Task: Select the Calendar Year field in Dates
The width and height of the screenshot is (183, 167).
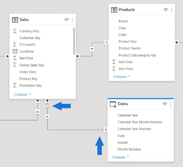Action: (x=128, y=115)
